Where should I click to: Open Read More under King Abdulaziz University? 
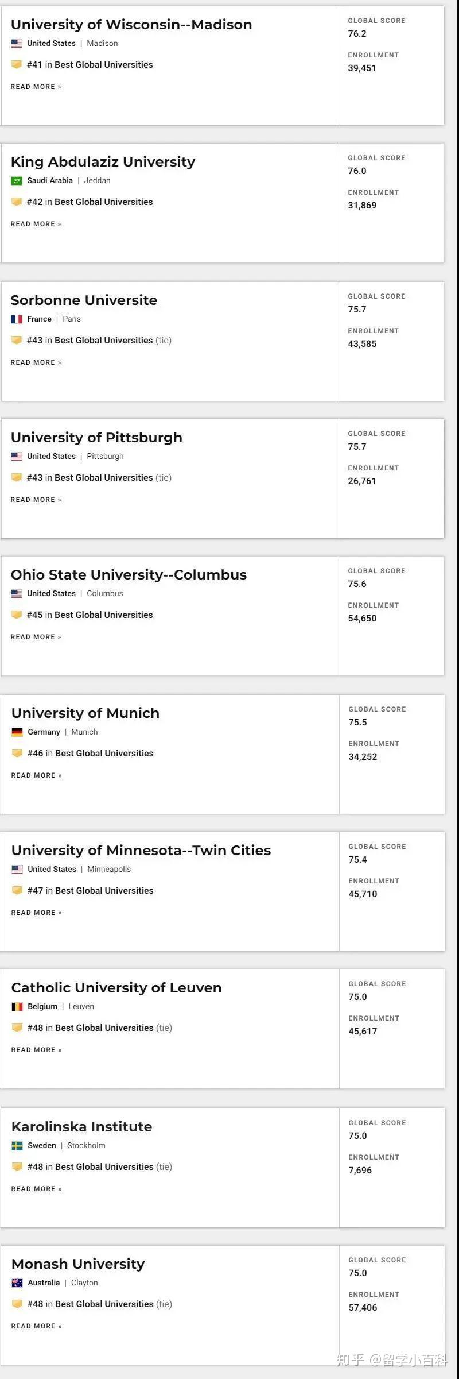(36, 224)
